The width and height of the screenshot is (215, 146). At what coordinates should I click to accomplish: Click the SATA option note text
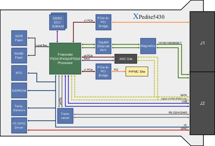[x=174, y=99]
